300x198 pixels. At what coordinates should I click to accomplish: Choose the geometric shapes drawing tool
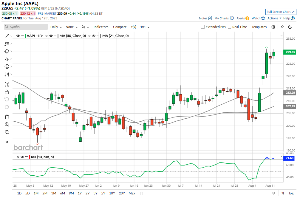(7, 51)
